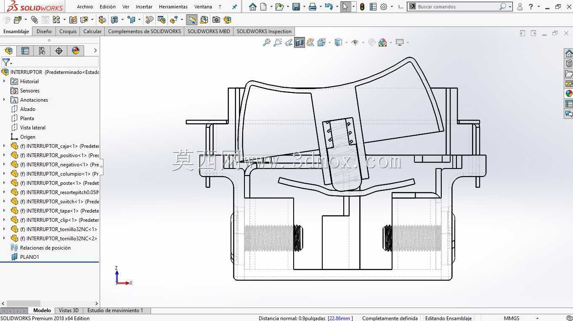This screenshot has width=573, height=321.
Task: Click Move Component icon
Action: coord(84,20)
